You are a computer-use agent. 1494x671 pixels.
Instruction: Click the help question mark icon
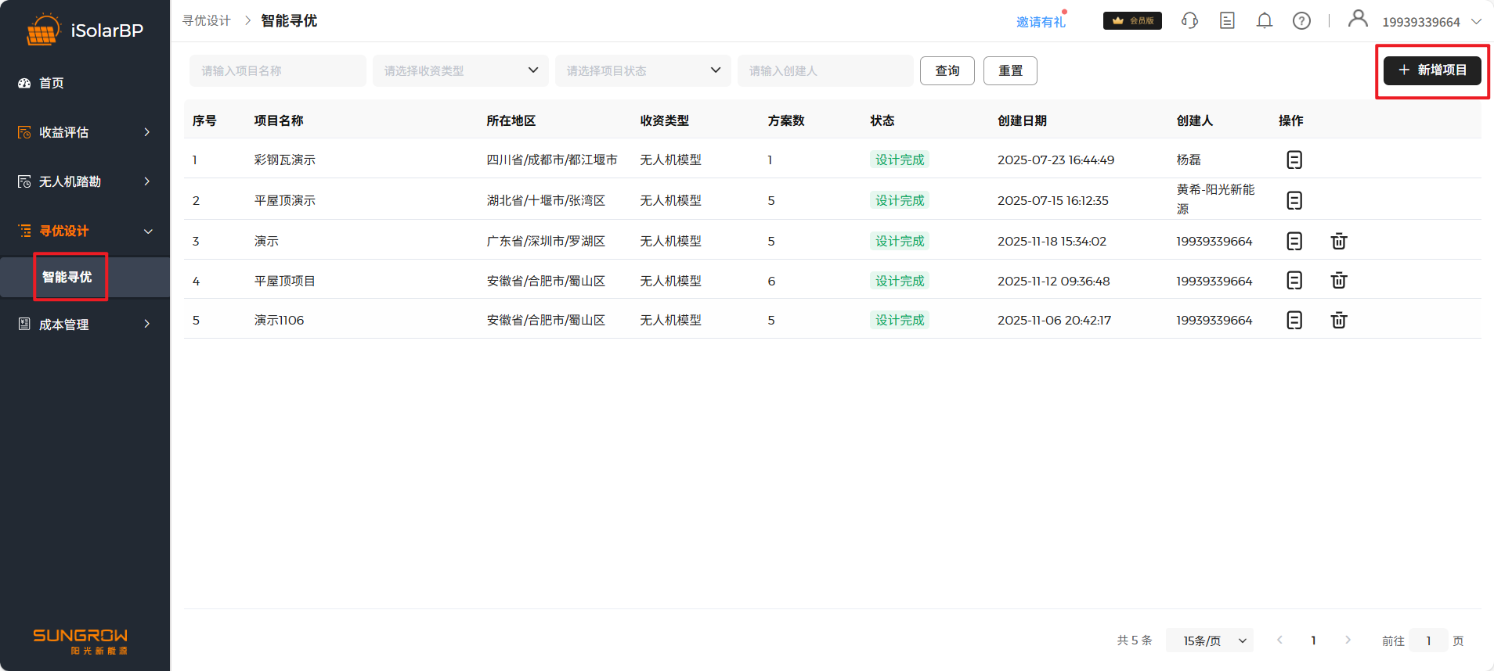1301,21
